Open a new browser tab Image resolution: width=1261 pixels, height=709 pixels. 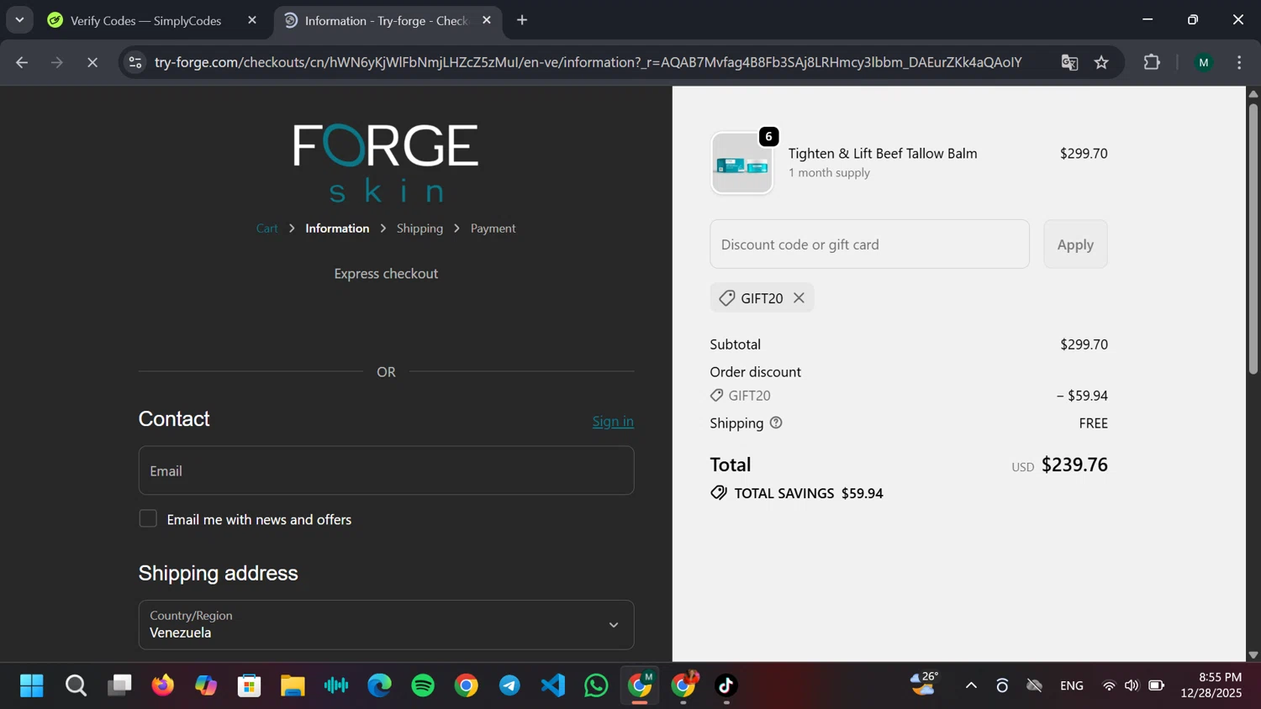point(522,20)
